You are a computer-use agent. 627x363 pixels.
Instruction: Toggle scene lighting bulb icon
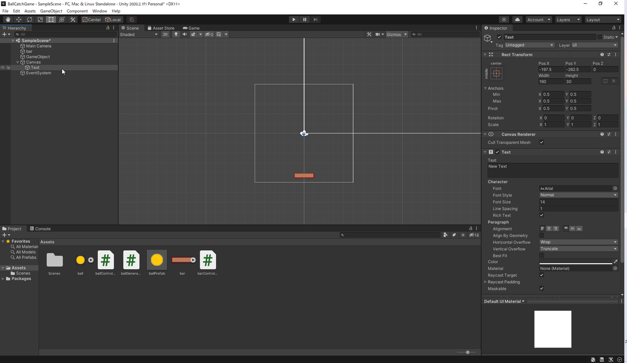176,34
